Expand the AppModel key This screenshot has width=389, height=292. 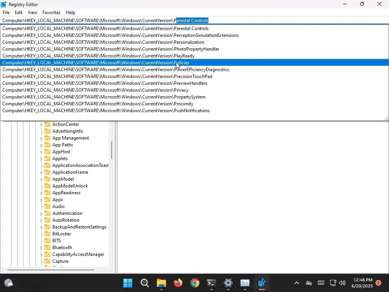click(x=41, y=179)
